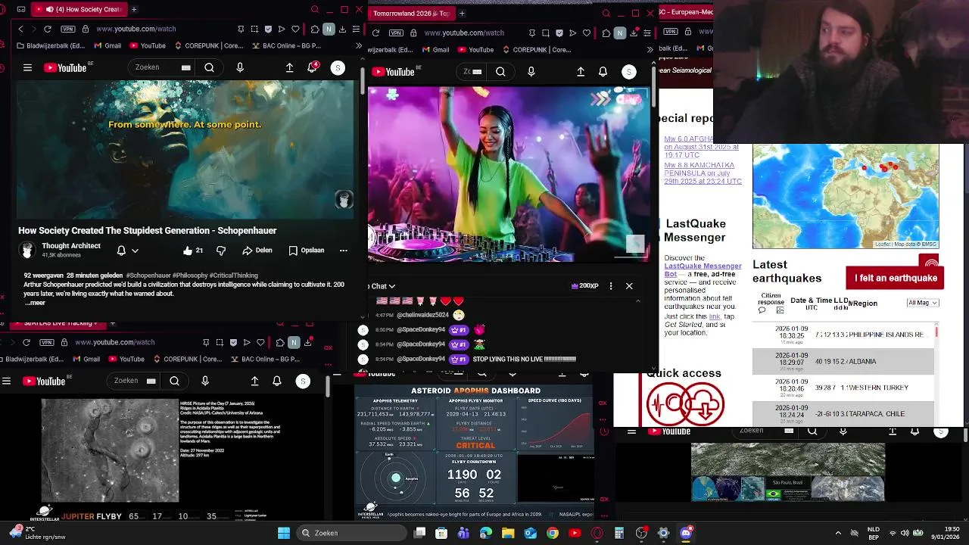Expand bookmarks overflow chevron in Tomorrowland window
The height and width of the screenshot is (545, 969).
[x=650, y=49]
